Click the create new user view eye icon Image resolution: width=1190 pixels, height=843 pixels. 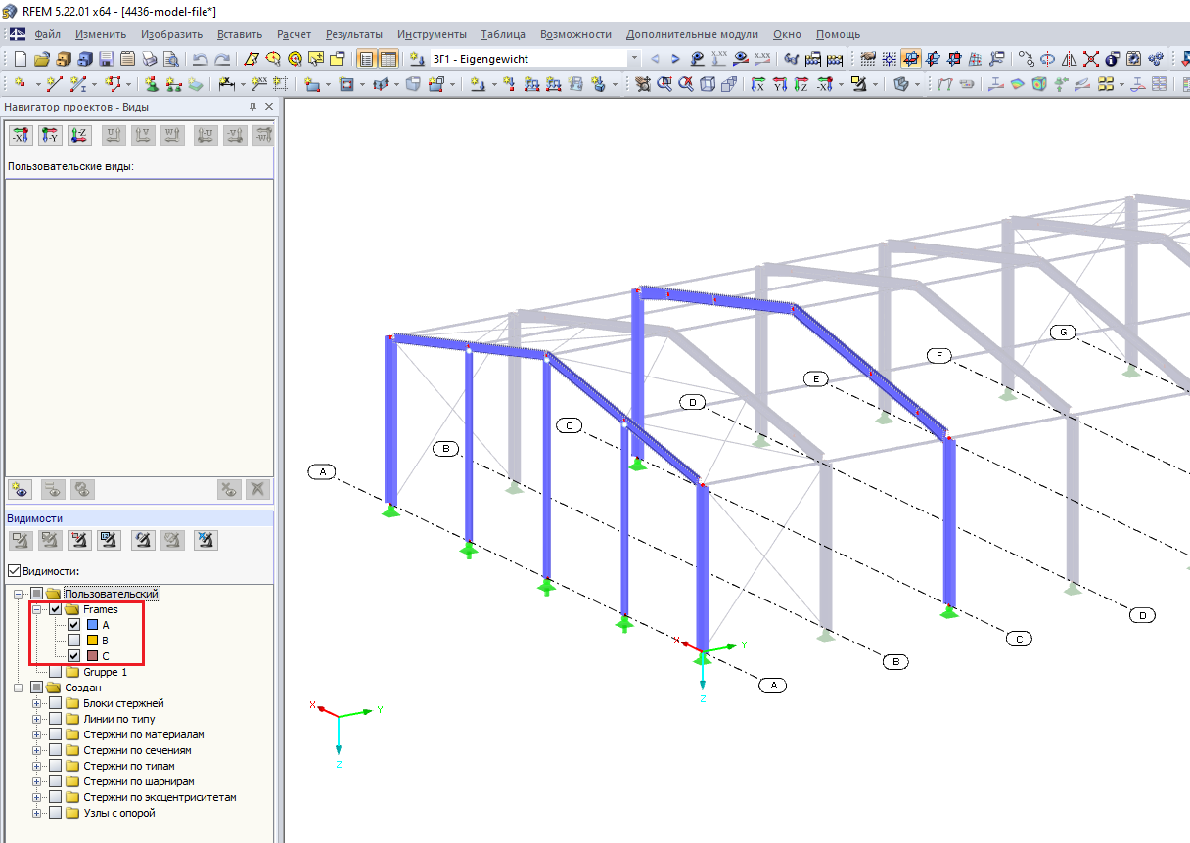[20, 489]
